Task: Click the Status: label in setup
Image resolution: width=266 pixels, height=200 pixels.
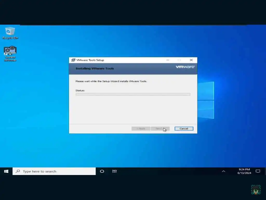Action: (80, 90)
